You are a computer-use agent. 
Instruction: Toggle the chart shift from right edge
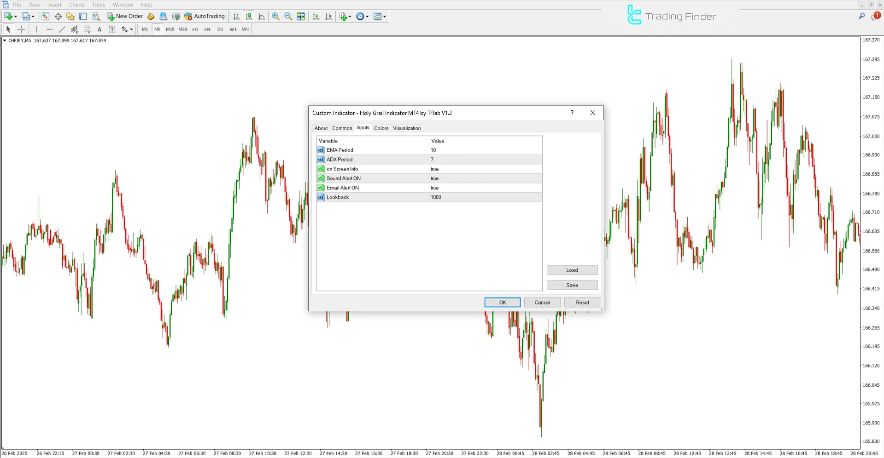[x=328, y=16]
